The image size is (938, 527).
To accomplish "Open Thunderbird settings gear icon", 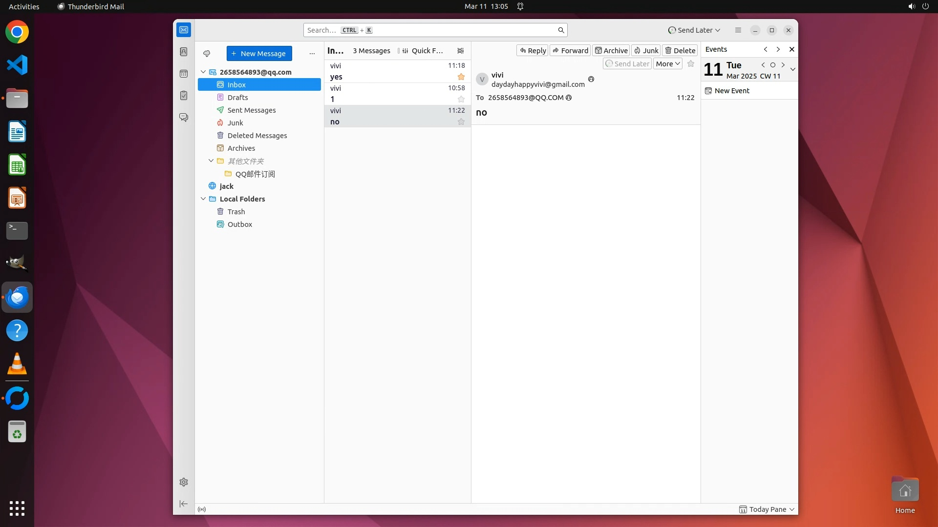I will coord(184,482).
